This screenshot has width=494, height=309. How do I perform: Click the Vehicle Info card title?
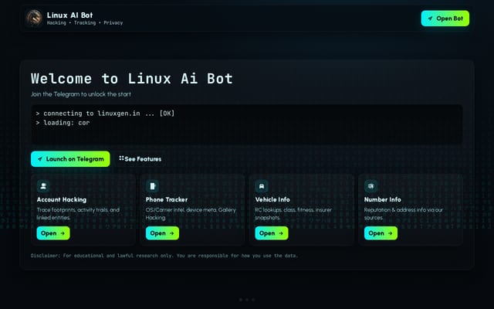pyautogui.click(x=272, y=199)
